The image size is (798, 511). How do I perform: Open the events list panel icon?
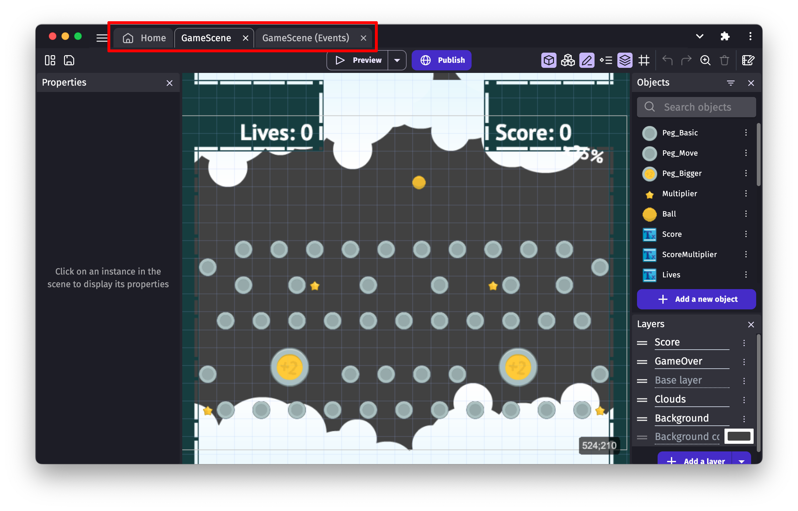(606, 60)
